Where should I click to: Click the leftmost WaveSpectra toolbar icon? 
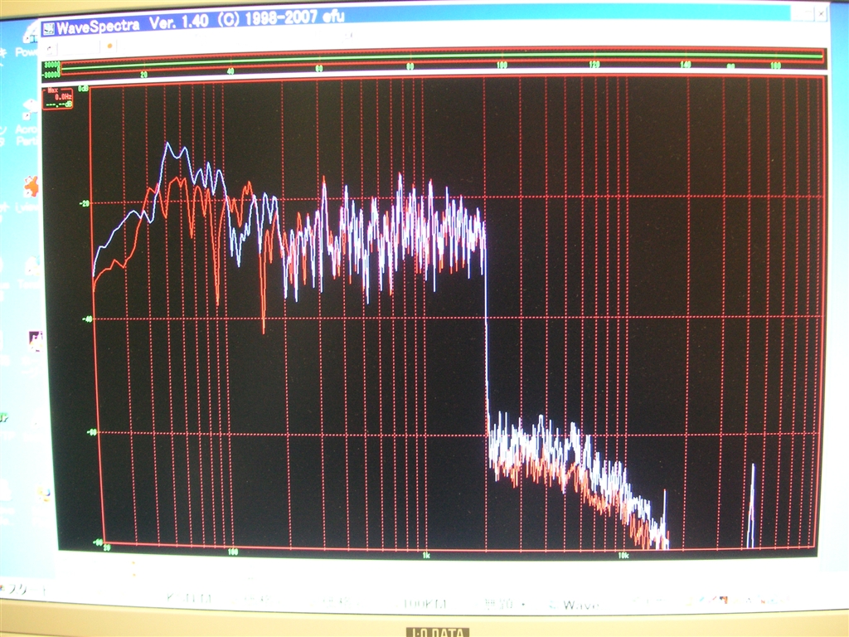[49, 49]
